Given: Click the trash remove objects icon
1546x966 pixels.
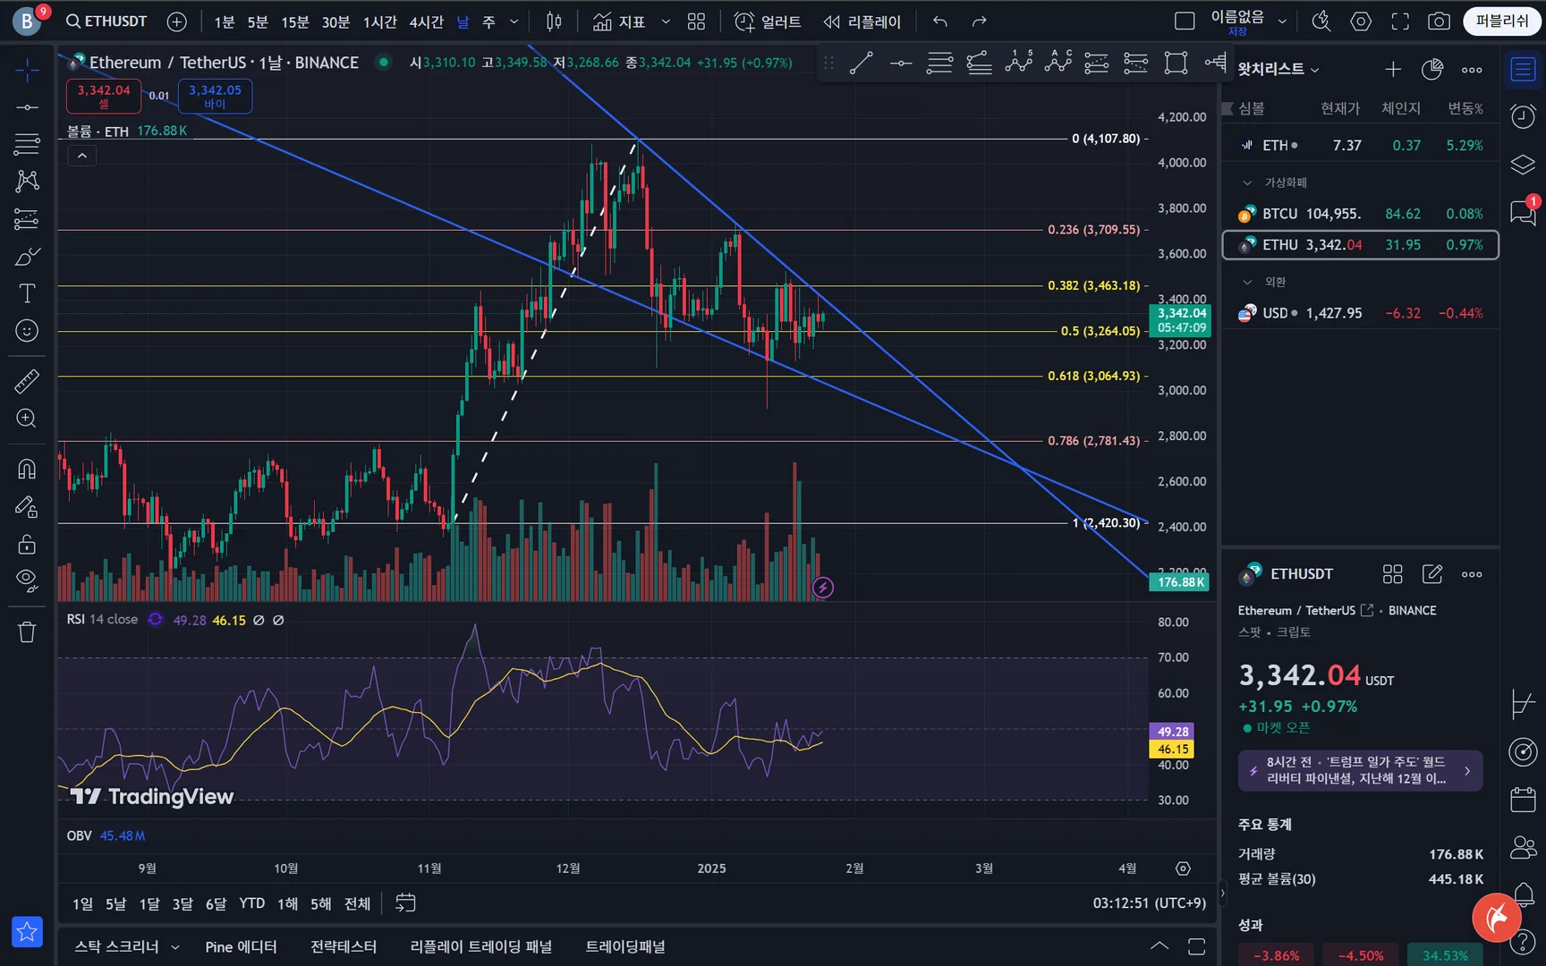Looking at the screenshot, I should 27,632.
